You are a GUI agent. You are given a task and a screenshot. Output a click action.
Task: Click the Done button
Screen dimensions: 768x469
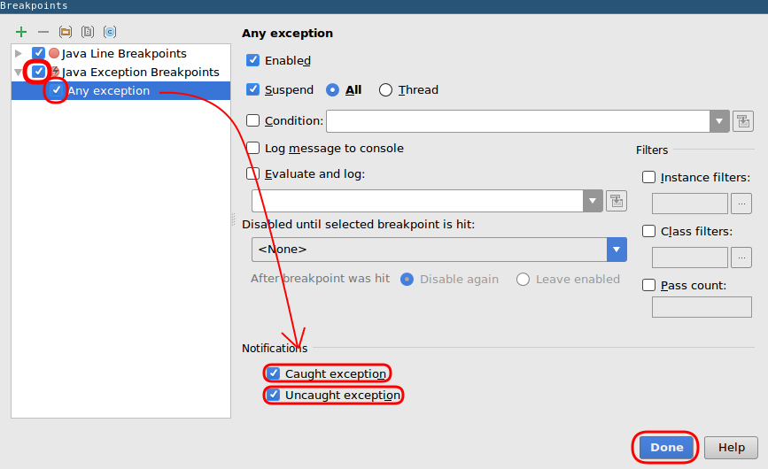point(666,447)
